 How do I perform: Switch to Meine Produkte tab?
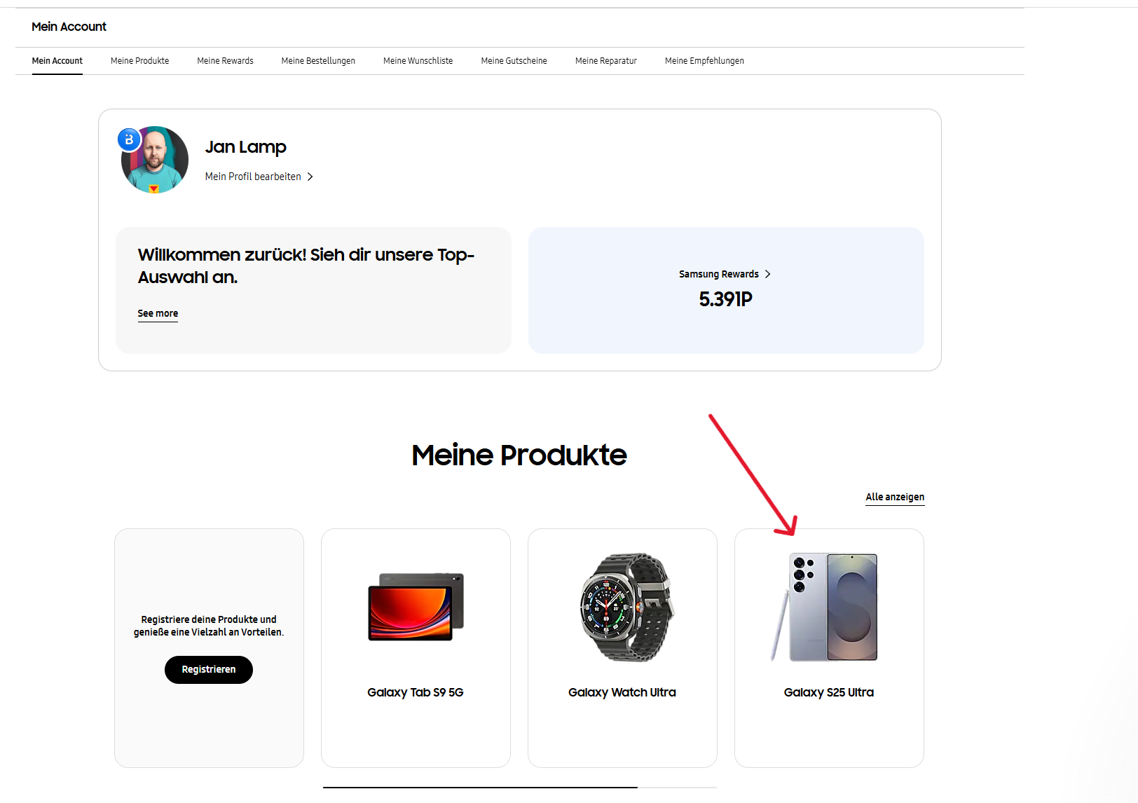[139, 61]
